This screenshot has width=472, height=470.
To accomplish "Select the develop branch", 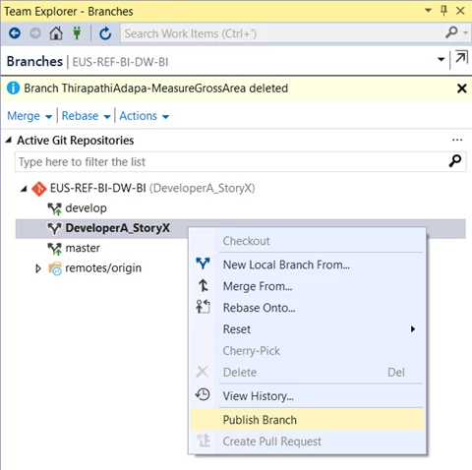I will 86,208.
